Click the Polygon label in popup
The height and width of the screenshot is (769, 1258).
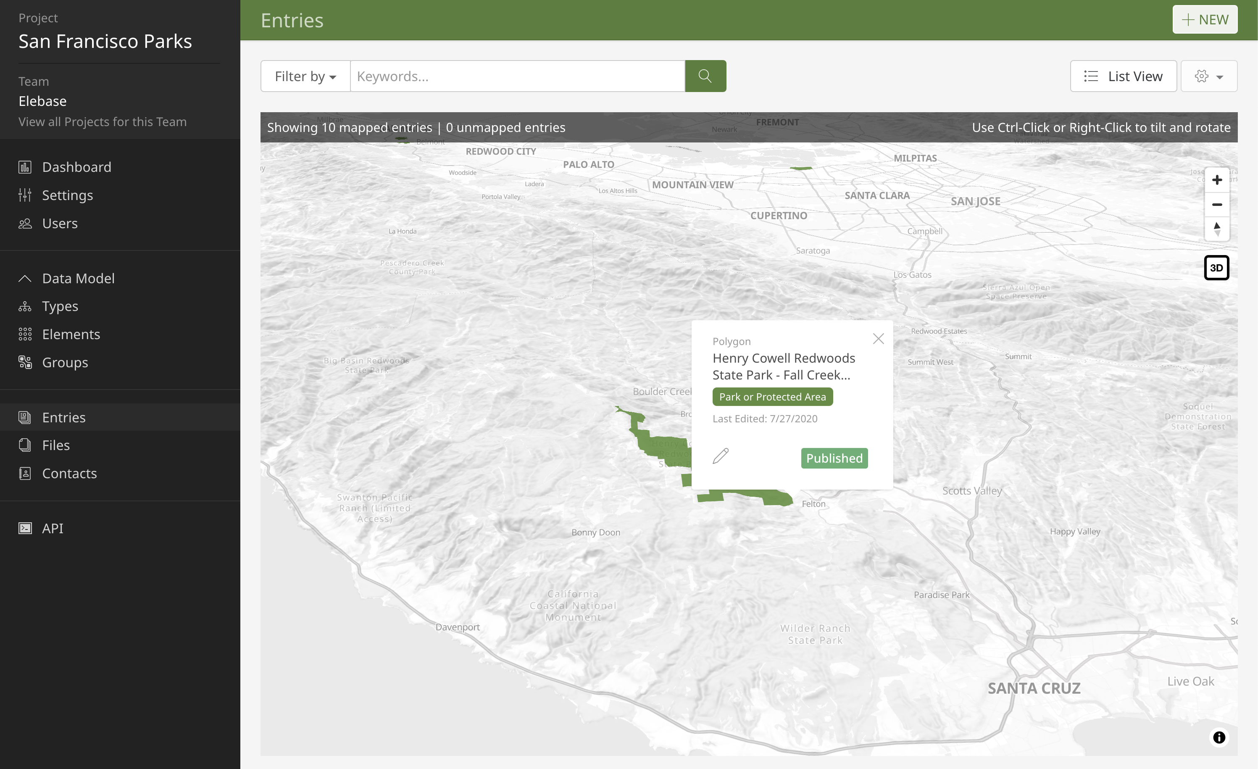[x=732, y=341]
